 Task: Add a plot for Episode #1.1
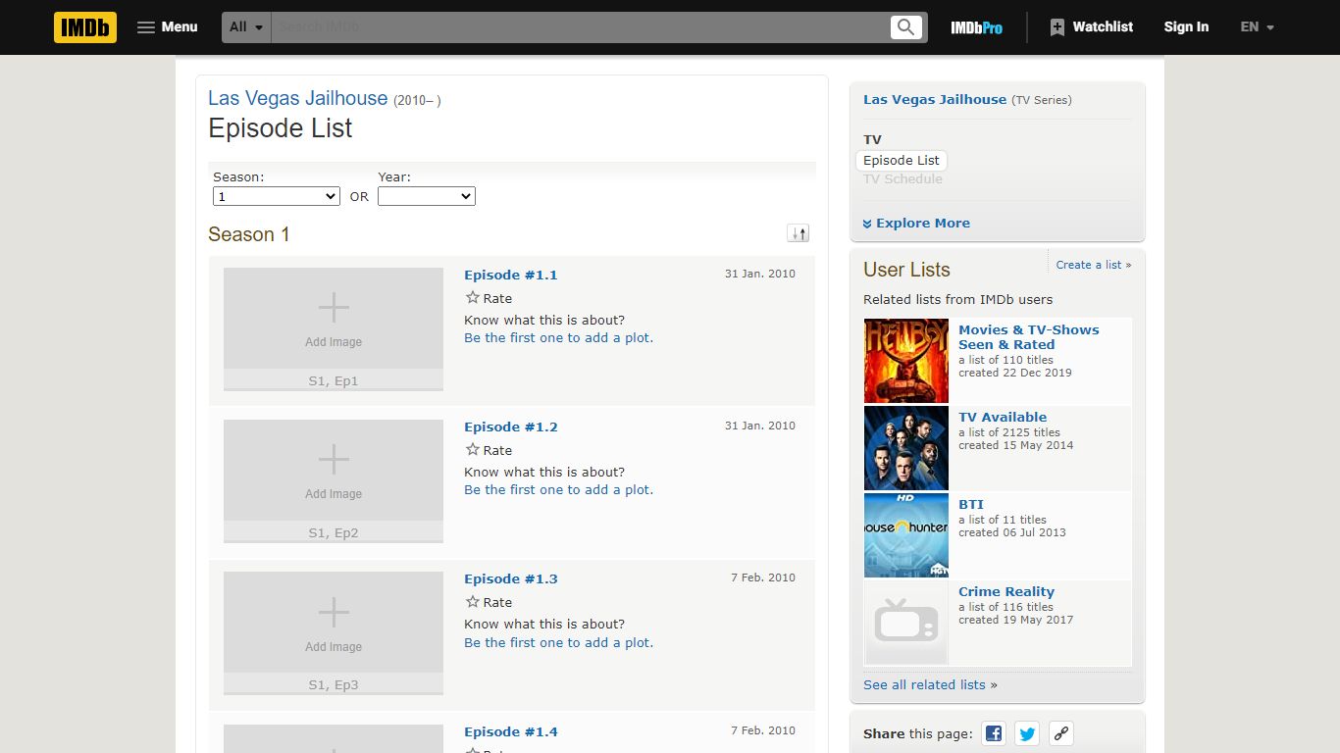558,337
